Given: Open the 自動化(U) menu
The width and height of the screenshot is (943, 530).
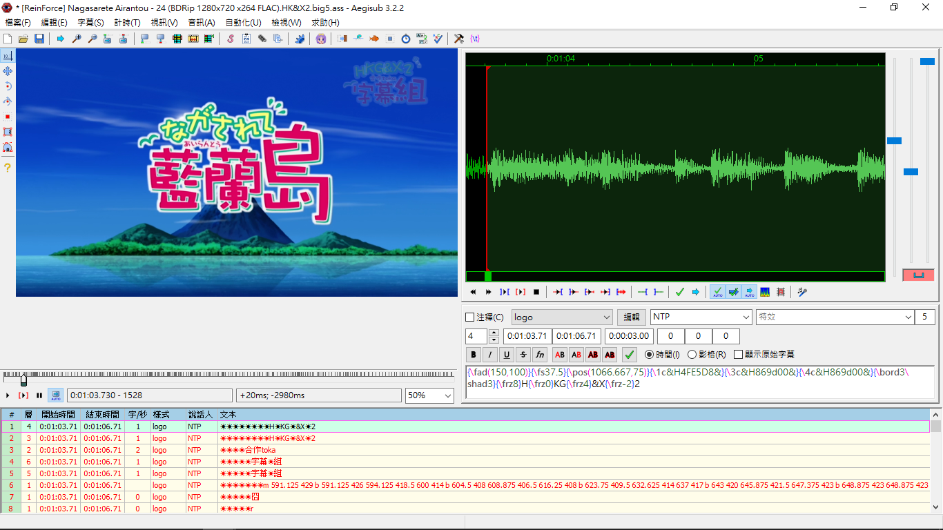Looking at the screenshot, I should tap(243, 23).
